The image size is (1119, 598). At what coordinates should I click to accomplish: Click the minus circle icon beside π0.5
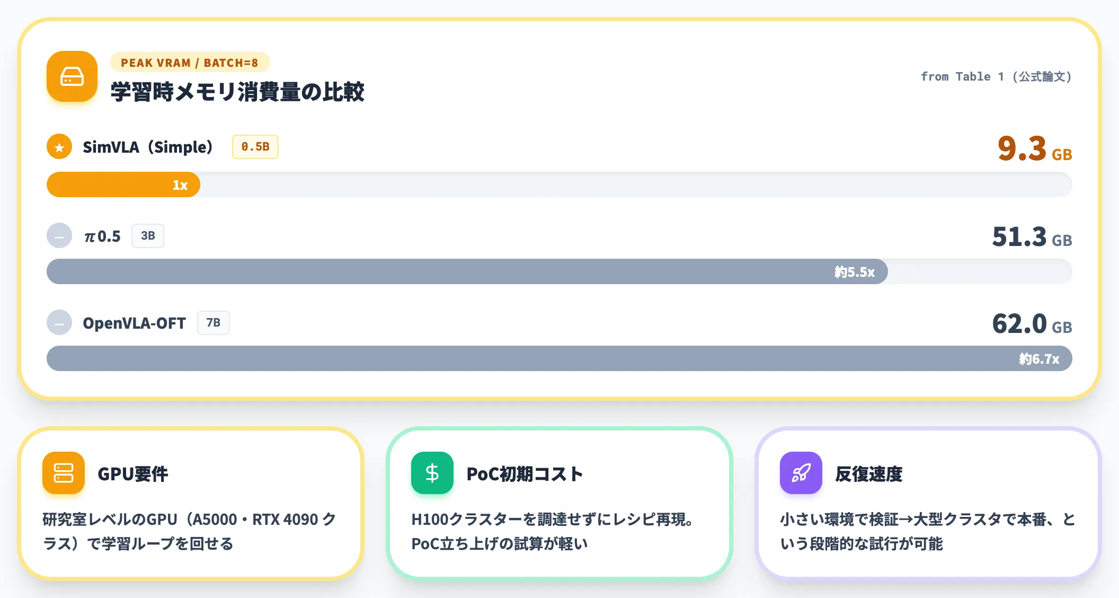pos(59,236)
